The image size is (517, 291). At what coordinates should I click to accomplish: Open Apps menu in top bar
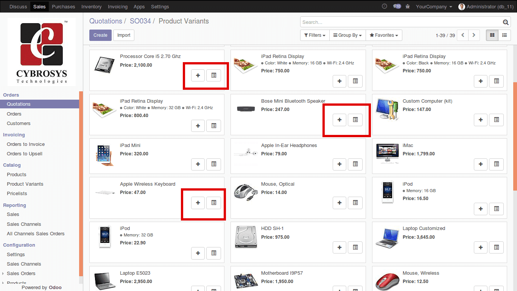139,7
